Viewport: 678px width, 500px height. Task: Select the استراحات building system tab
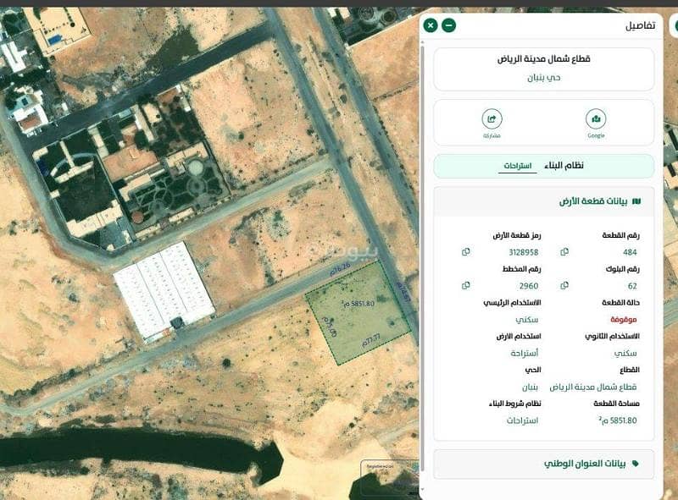pyautogui.click(x=518, y=166)
